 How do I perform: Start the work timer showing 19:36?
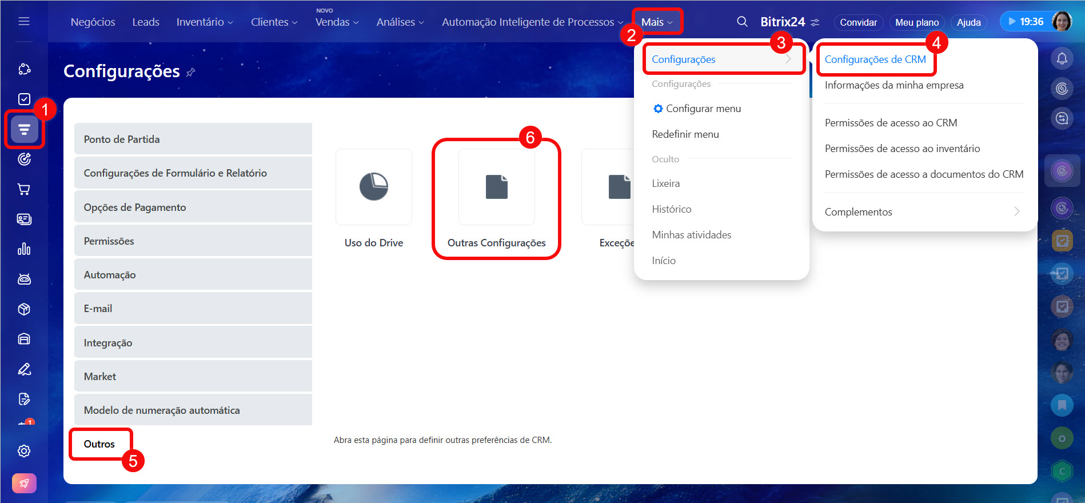[x=1026, y=22]
